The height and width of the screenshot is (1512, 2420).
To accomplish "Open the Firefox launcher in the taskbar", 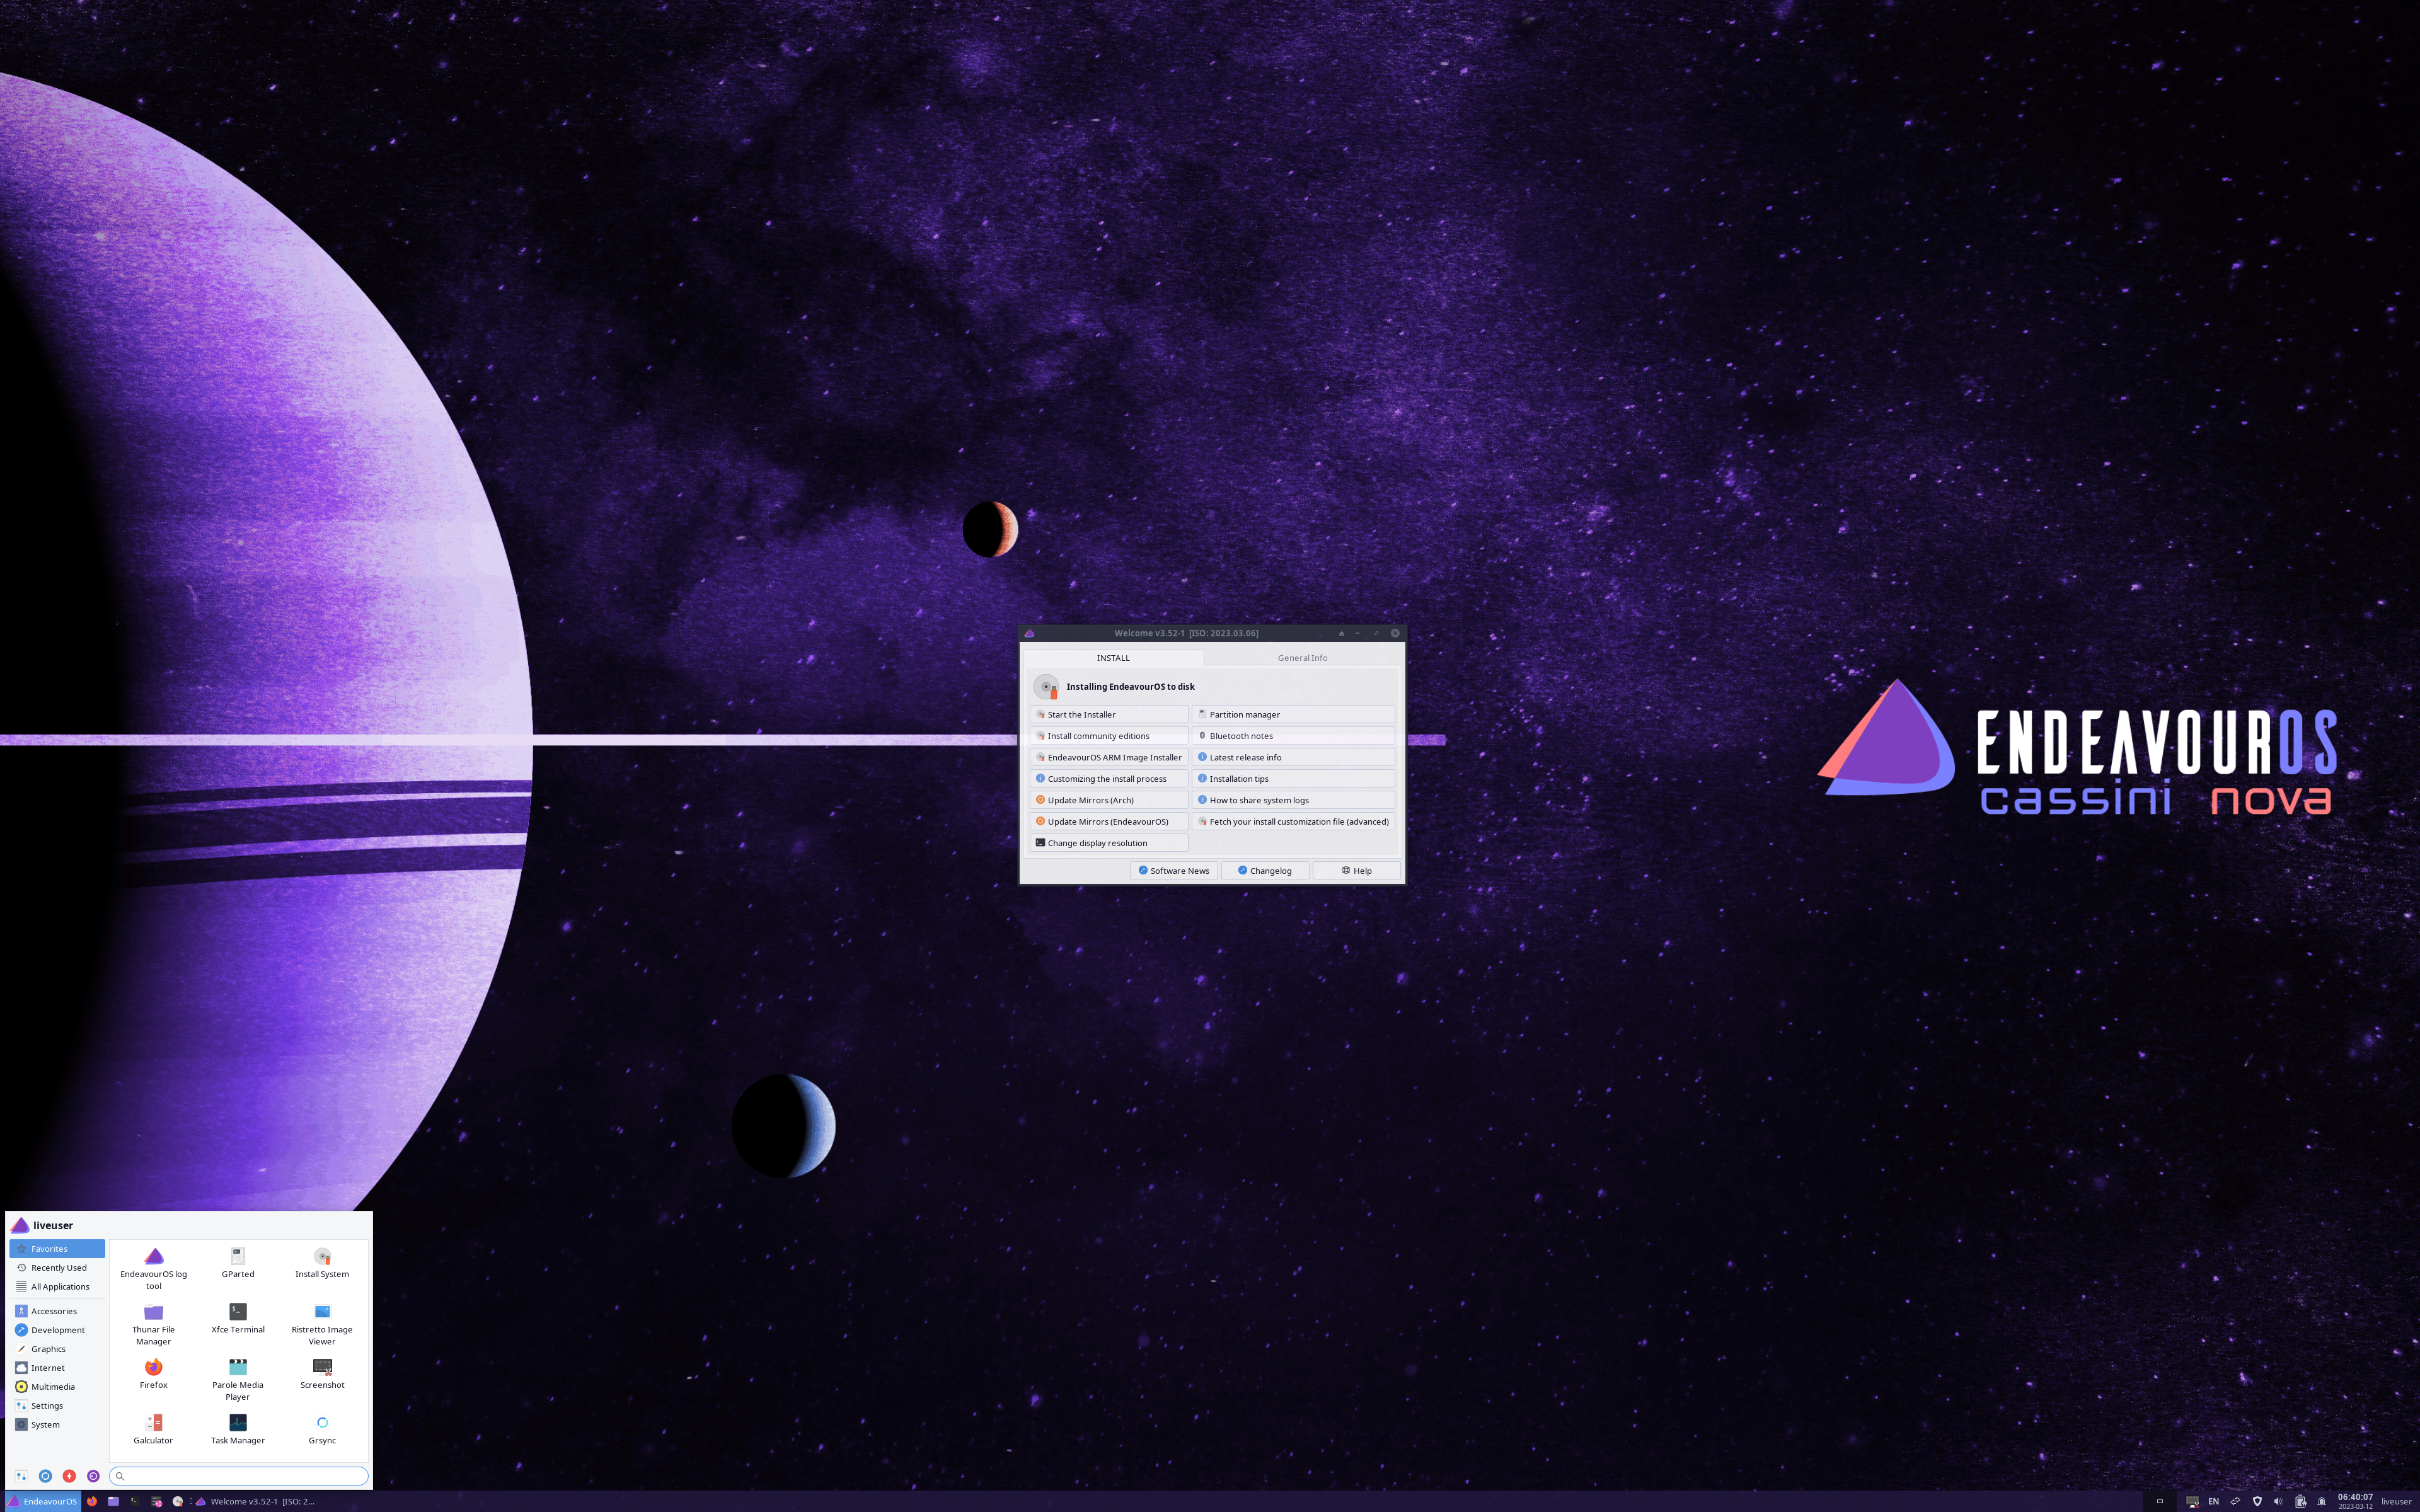I will coord(92,1501).
